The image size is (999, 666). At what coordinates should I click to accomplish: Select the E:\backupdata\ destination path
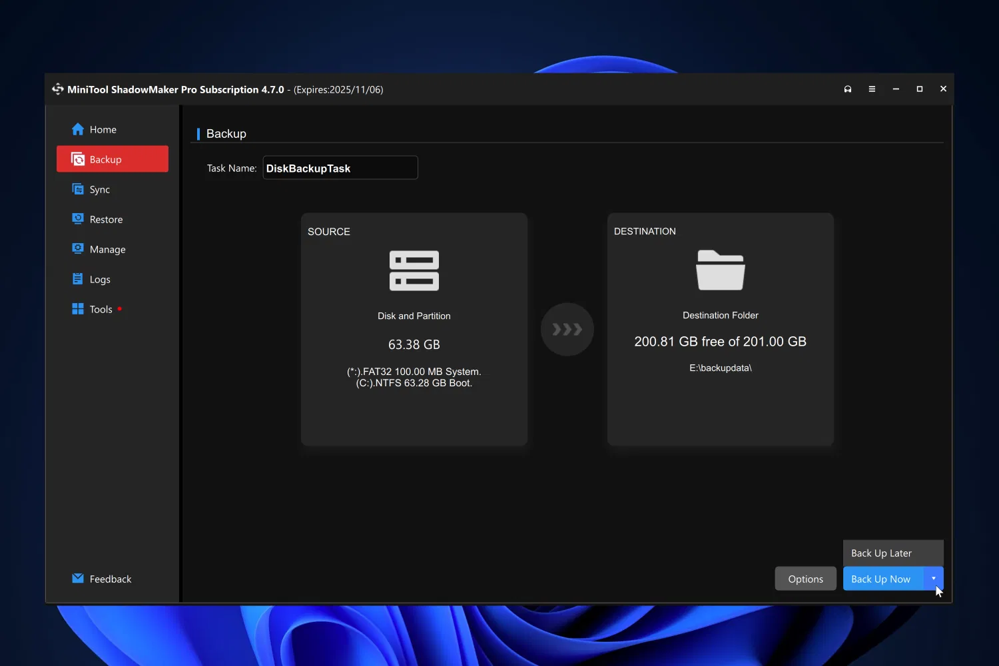(720, 368)
